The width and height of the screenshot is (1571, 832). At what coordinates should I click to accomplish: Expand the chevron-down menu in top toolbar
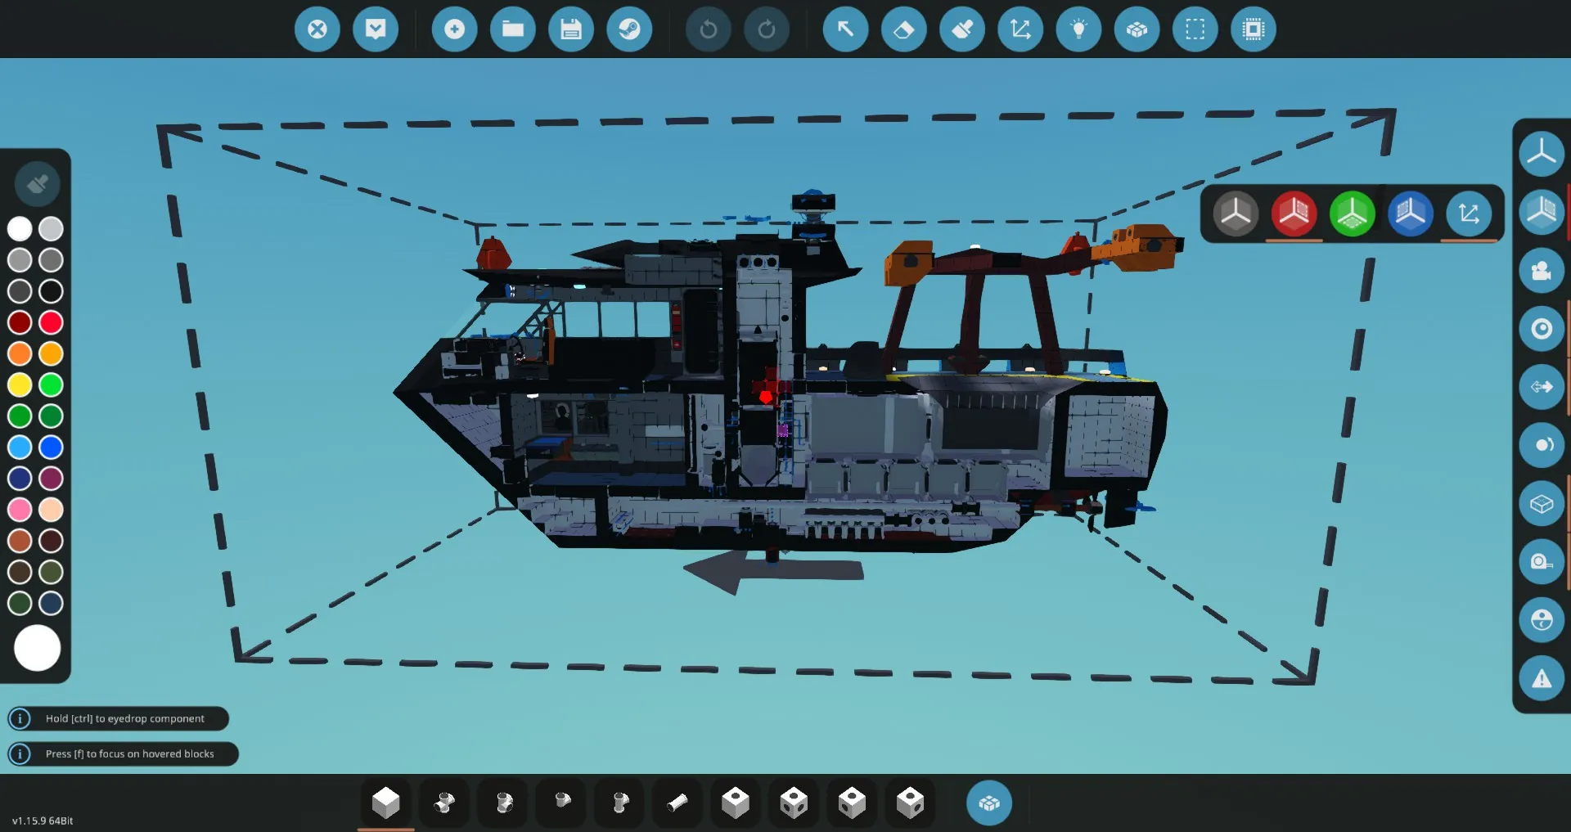click(x=376, y=29)
